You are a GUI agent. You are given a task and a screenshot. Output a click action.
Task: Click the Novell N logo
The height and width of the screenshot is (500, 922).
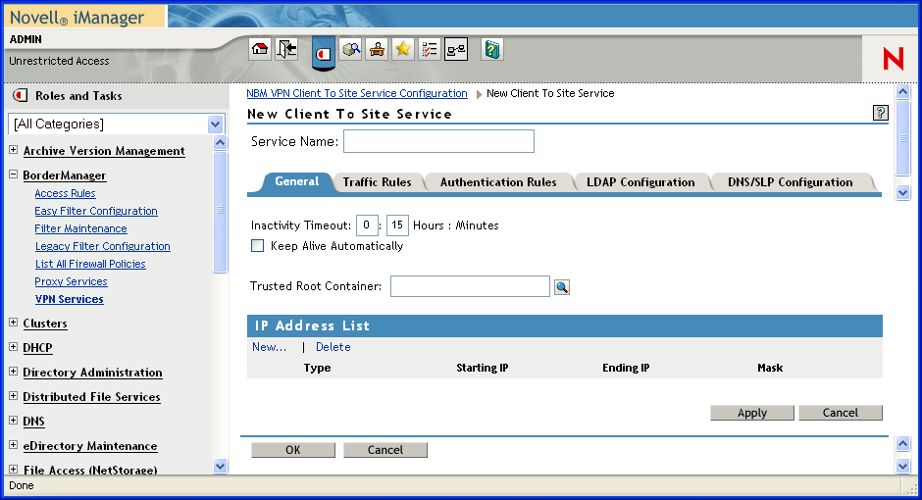(x=893, y=59)
